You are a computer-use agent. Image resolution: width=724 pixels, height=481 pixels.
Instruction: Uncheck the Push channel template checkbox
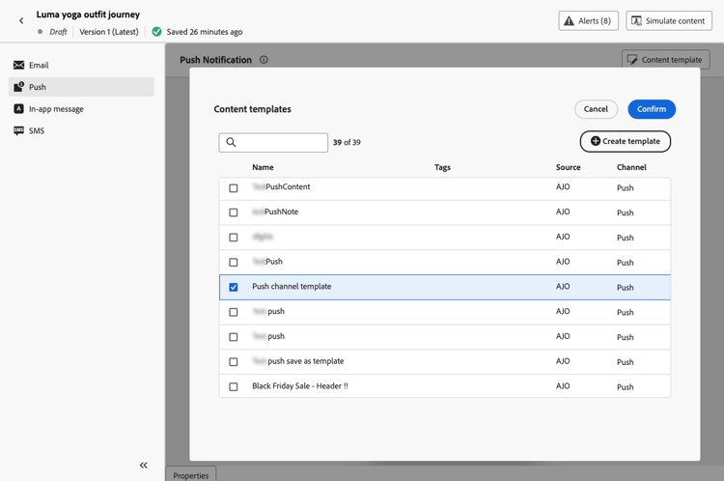(x=234, y=287)
